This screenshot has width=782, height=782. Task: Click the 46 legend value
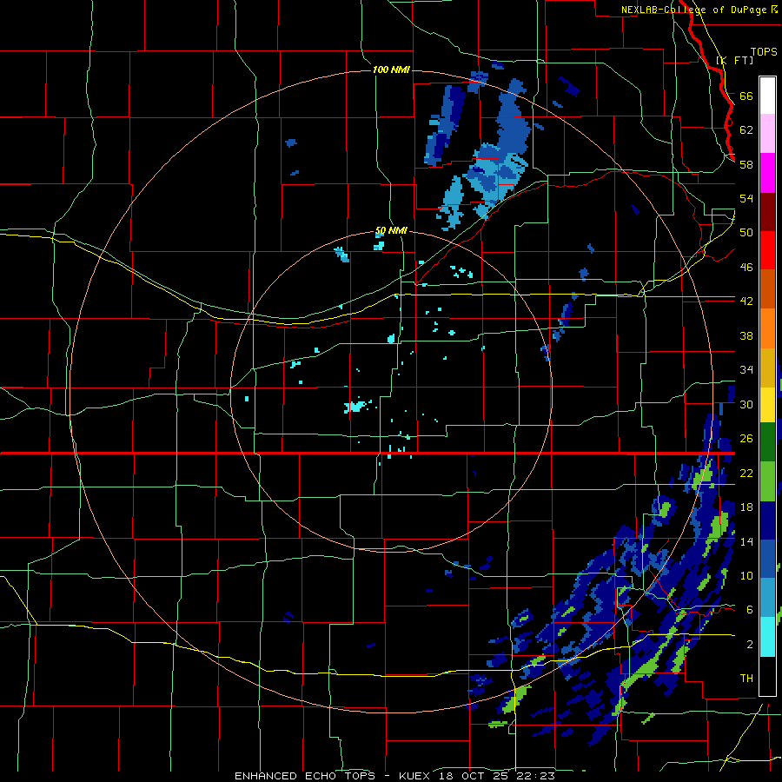coord(746,268)
